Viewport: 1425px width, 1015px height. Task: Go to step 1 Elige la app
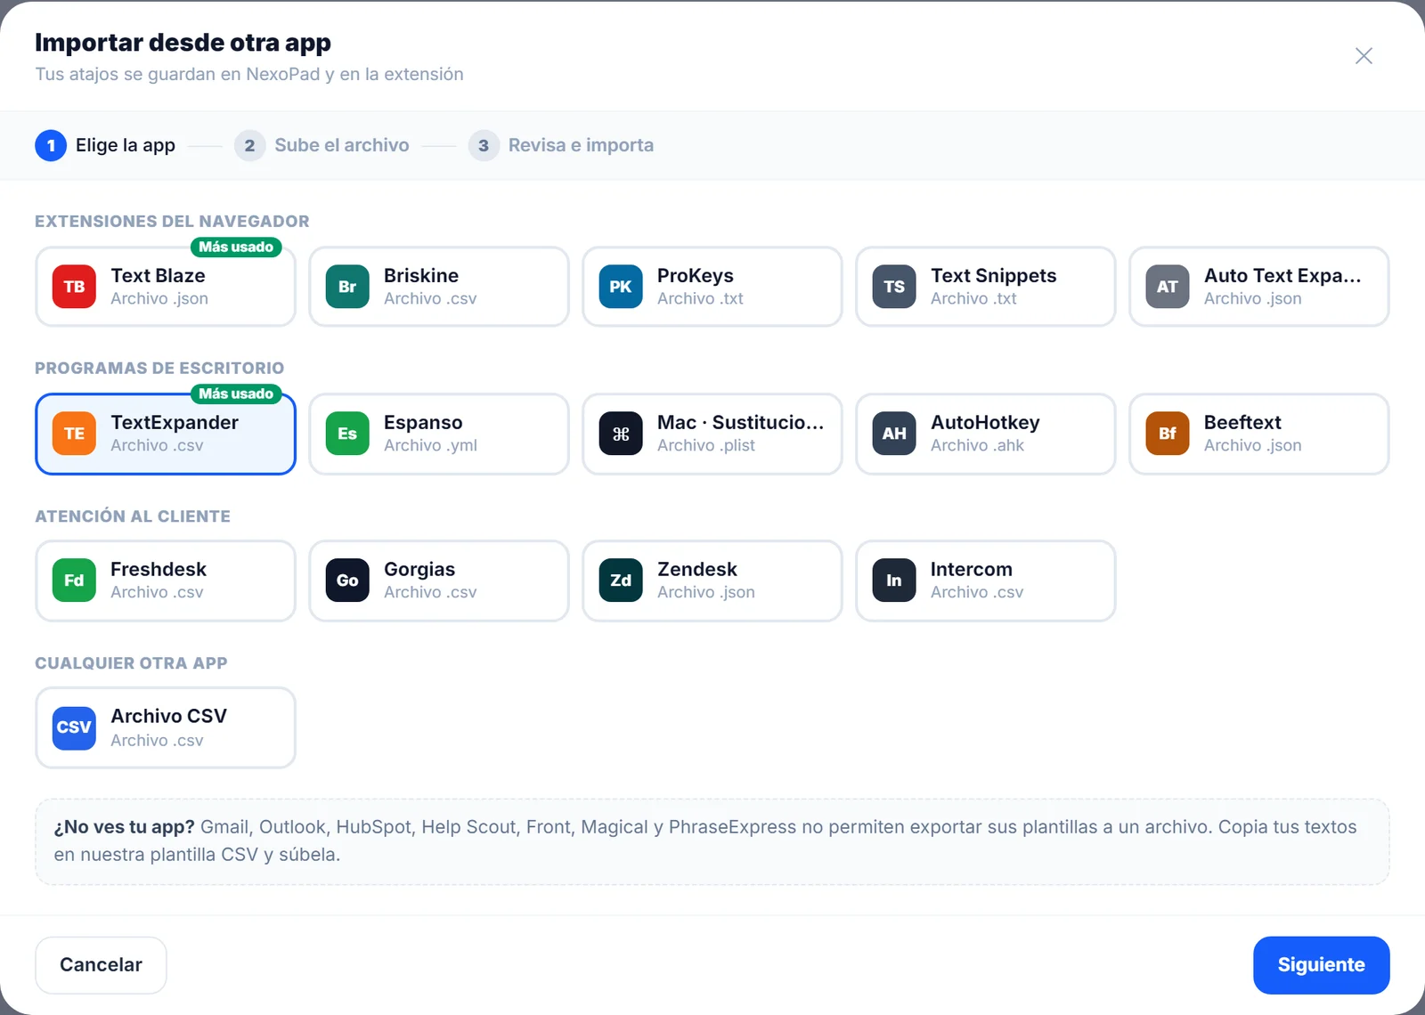[x=105, y=145]
